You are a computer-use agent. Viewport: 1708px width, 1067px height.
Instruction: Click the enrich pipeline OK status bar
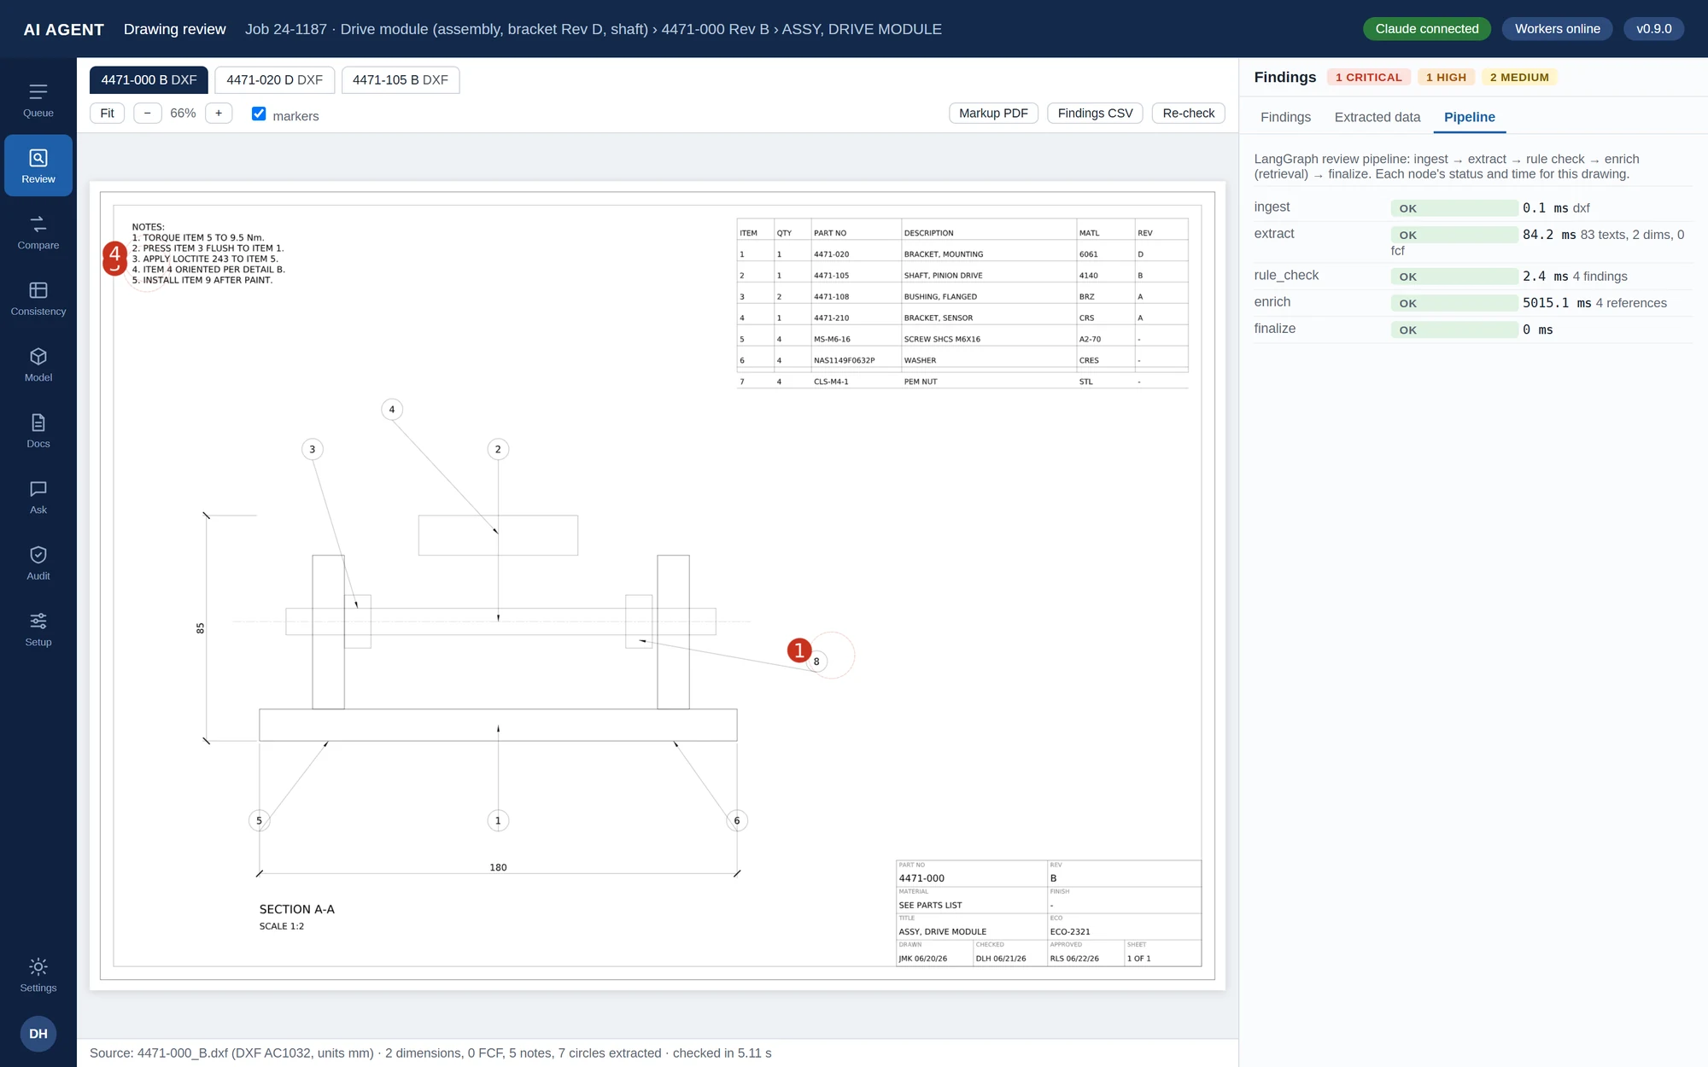[x=1454, y=303]
